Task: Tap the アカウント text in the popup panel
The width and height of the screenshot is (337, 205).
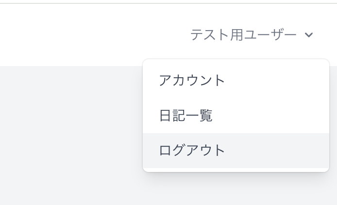Action: [x=192, y=80]
